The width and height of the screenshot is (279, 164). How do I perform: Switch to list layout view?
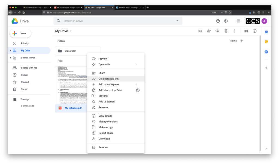[x=246, y=31]
